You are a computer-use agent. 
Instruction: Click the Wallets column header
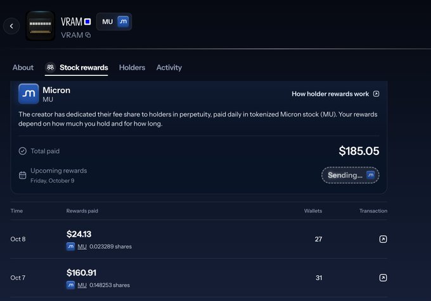tap(313, 211)
